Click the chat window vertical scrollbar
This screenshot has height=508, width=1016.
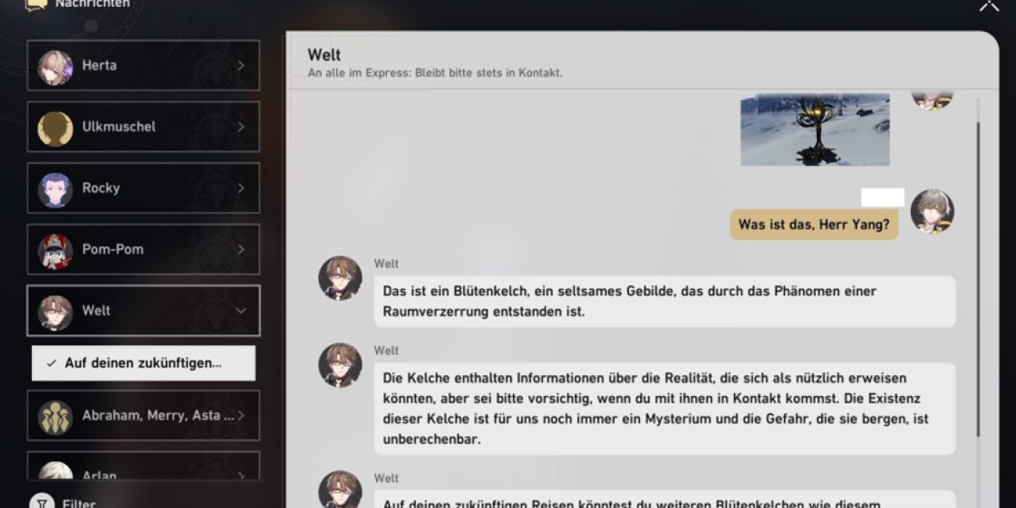click(x=978, y=279)
